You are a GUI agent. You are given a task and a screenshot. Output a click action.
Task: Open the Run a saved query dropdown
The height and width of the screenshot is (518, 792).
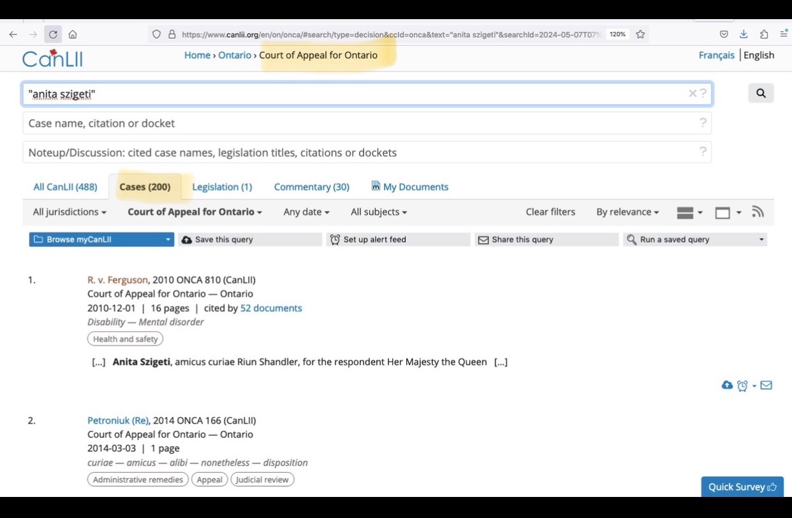click(x=694, y=239)
